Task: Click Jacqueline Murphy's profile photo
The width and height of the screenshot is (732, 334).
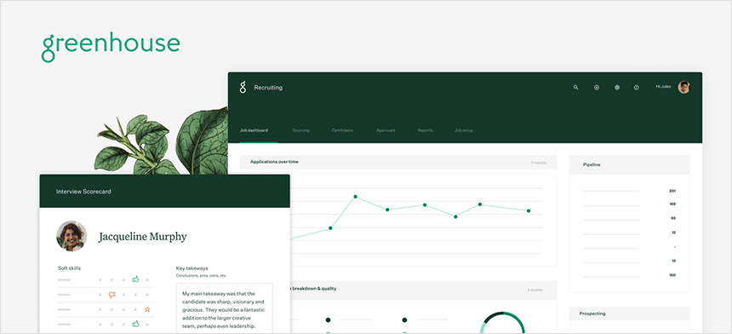Action: point(71,236)
